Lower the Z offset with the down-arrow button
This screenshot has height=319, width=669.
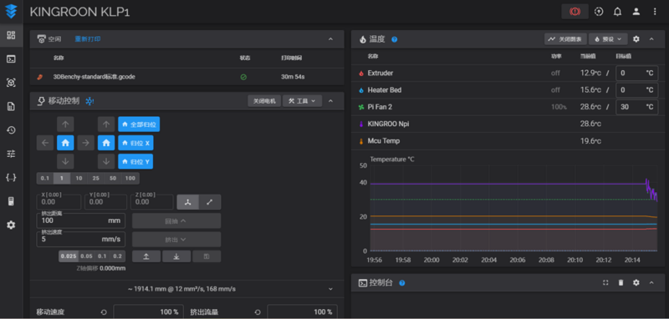pos(176,256)
